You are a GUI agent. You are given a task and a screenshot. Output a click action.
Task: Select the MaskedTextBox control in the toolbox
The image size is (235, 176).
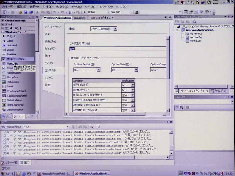pyautogui.click(x=18, y=59)
